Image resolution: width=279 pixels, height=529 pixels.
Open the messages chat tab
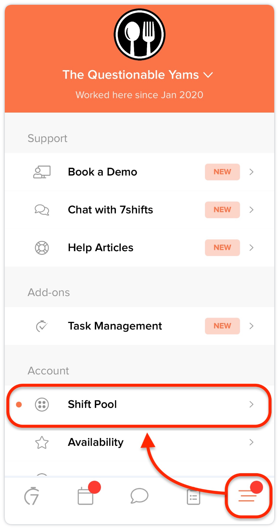coord(139,496)
